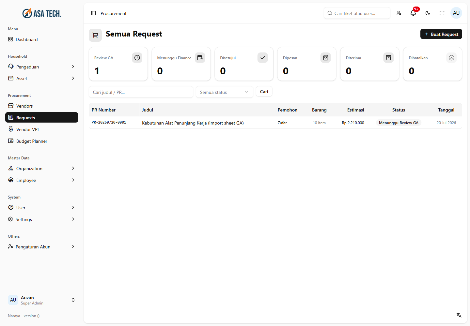Toggle fullscreen mode icon
This screenshot has height=326, width=470.
click(442, 13)
